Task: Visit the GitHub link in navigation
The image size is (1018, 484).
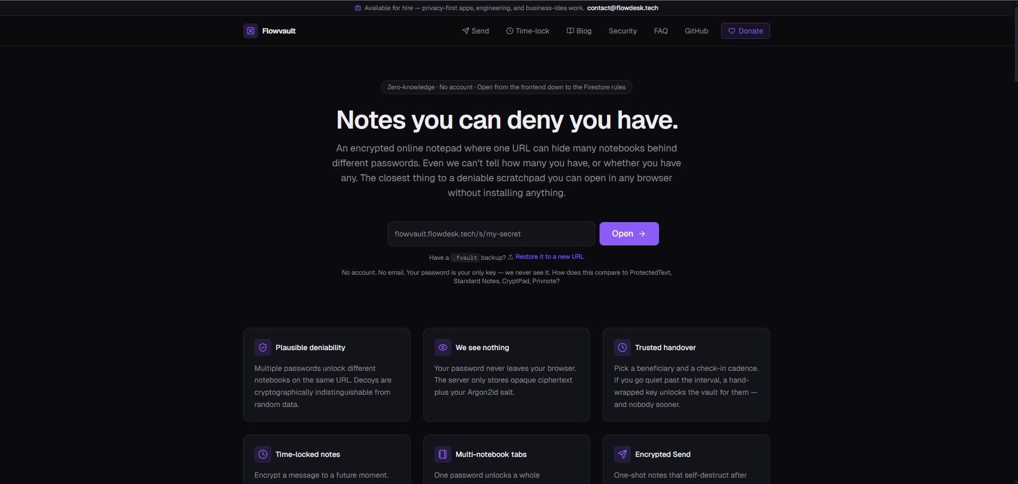Action: point(696,31)
